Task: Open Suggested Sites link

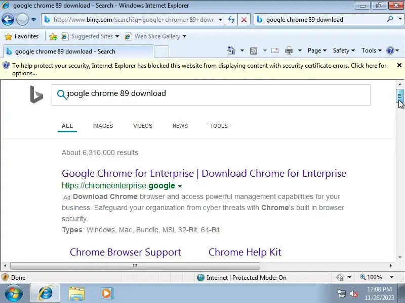Action: (x=90, y=36)
